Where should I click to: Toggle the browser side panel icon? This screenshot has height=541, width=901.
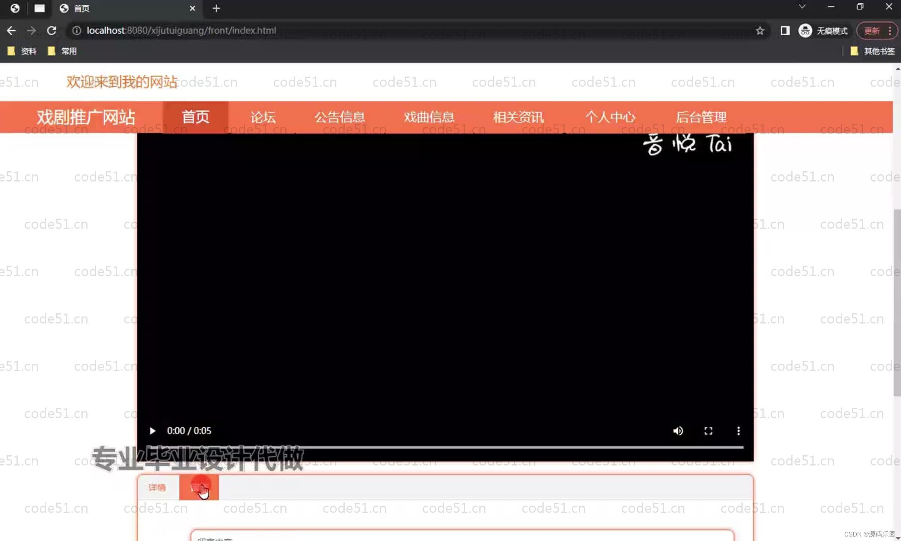pyautogui.click(x=785, y=30)
